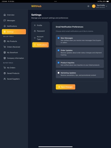Image resolution: width=111 pixels, height=148 pixels.
Task: Click the Wi-Fi icon in status bar
Action: (100, 2)
